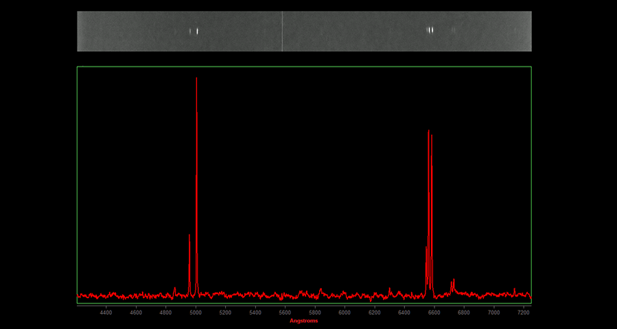Click the 6000 axis tick label

[345, 313]
